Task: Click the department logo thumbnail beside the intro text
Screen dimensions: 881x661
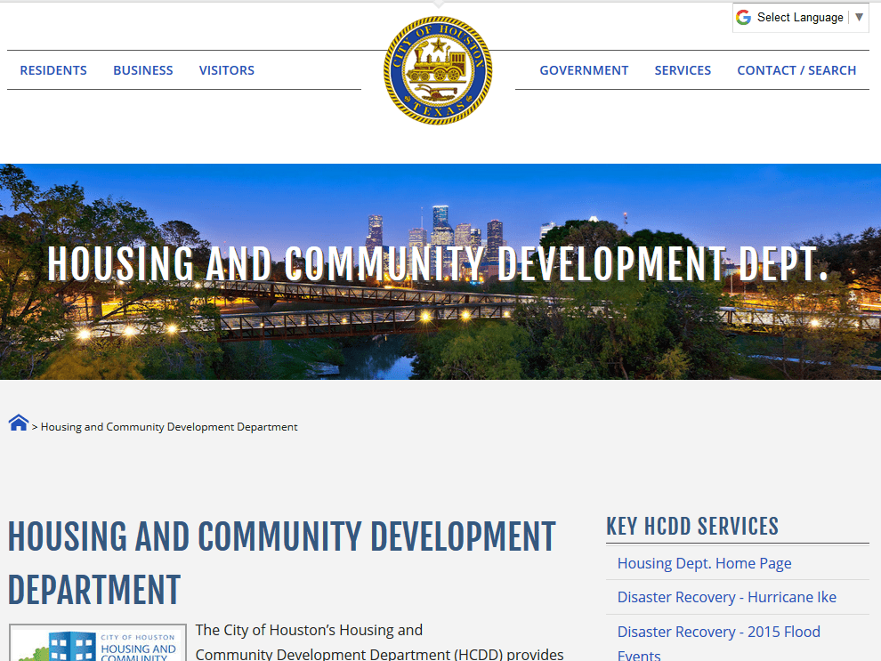Action: click(97, 642)
